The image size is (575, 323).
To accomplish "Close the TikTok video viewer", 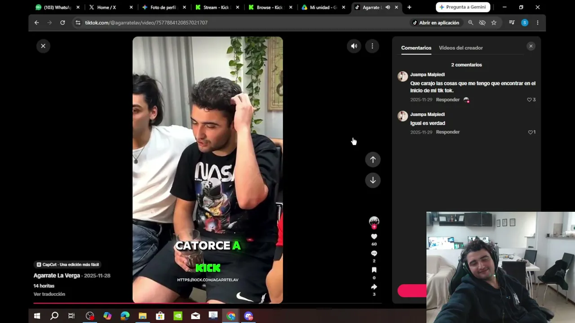I will point(43,46).
